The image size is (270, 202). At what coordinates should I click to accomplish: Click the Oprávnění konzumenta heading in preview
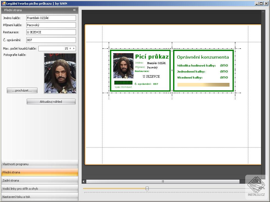pyautogui.click(x=203, y=57)
